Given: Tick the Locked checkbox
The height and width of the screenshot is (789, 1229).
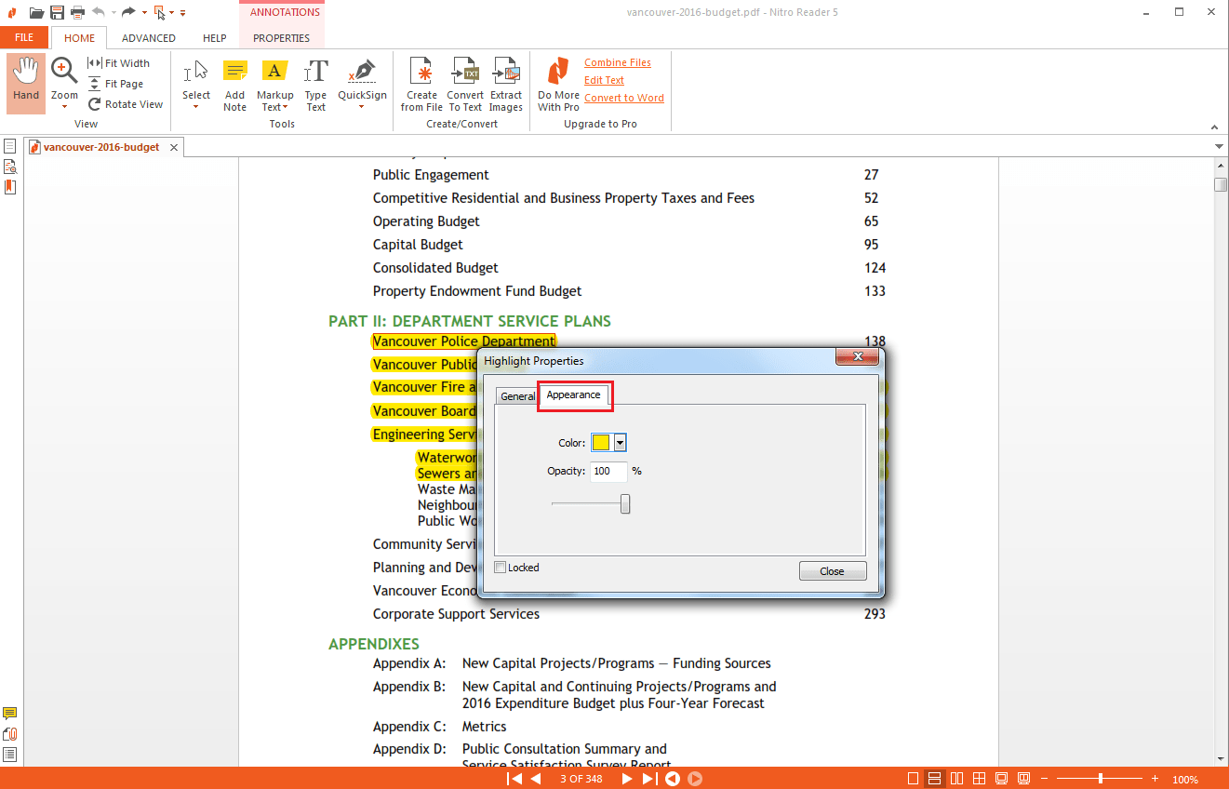Looking at the screenshot, I should 501,568.
